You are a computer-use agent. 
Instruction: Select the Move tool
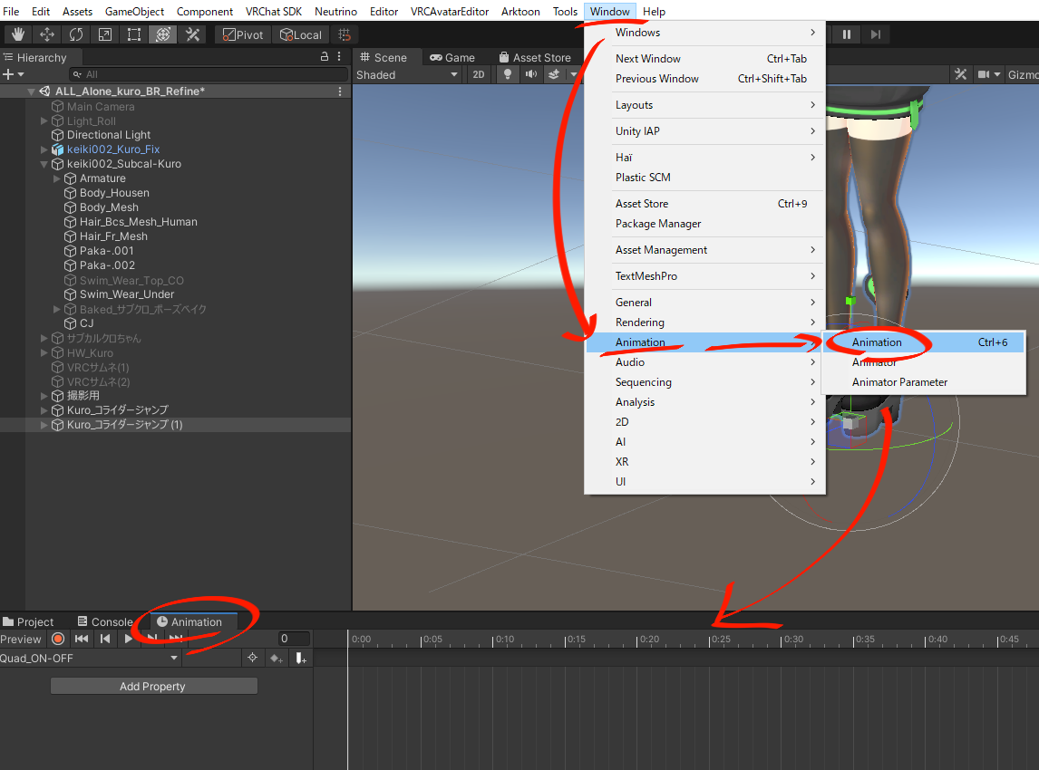(x=46, y=34)
